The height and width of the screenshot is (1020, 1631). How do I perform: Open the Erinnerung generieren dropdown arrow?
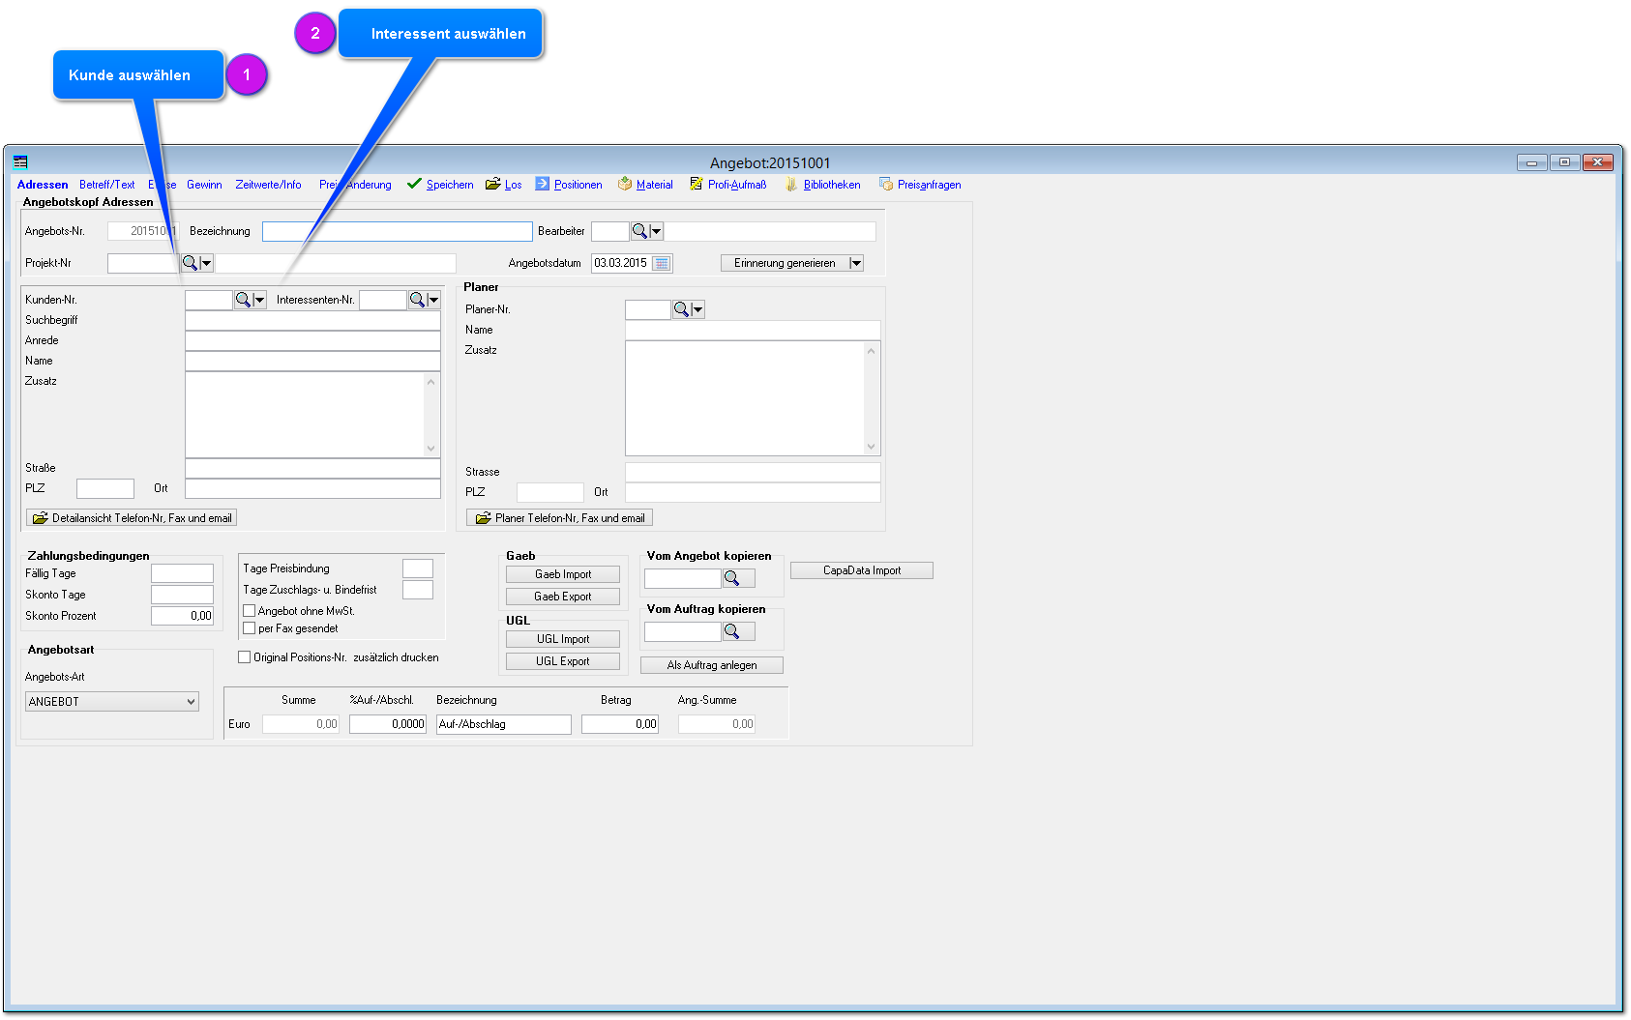click(x=856, y=263)
